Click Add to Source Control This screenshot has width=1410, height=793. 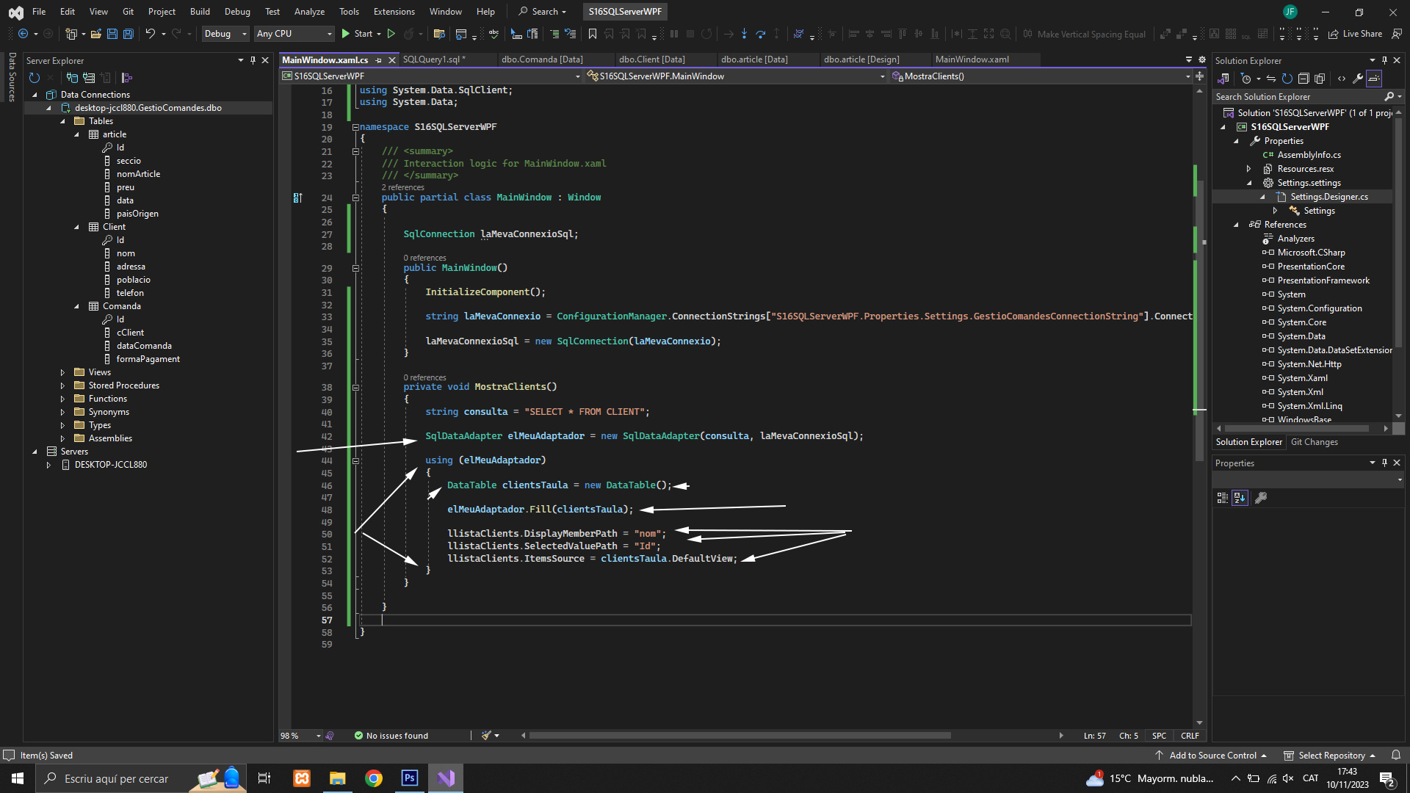[x=1212, y=756]
